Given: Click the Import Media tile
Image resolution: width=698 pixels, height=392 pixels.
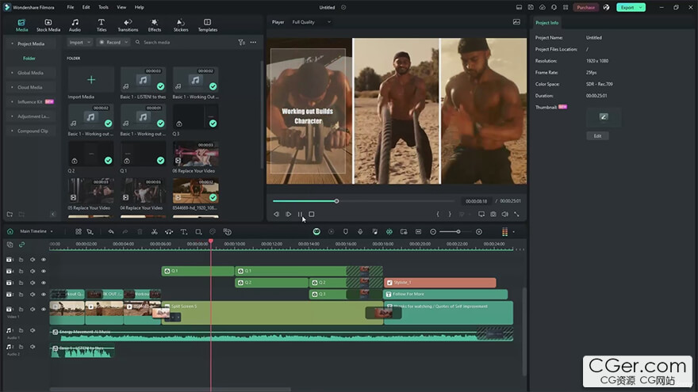Looking at the screenshot, I should click(90, 80).
